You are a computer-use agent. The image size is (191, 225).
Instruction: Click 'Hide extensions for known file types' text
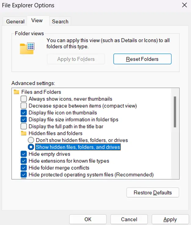click(69, 161)
